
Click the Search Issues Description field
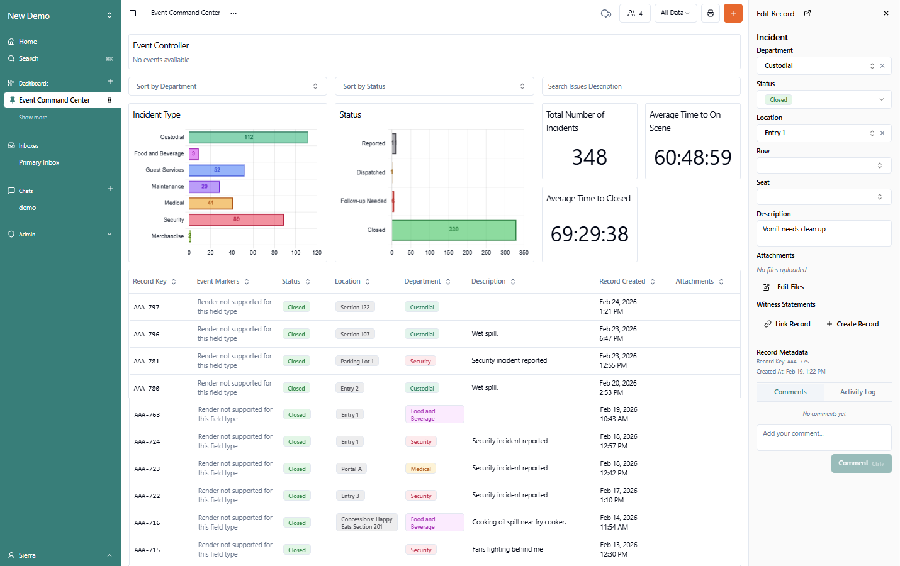pyautogui.click(x=641, y=86)
